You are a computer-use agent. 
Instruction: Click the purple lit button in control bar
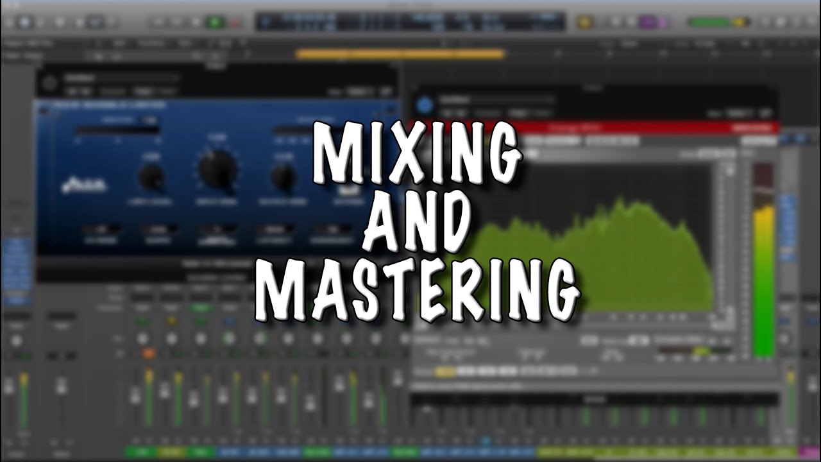(648, 22)
